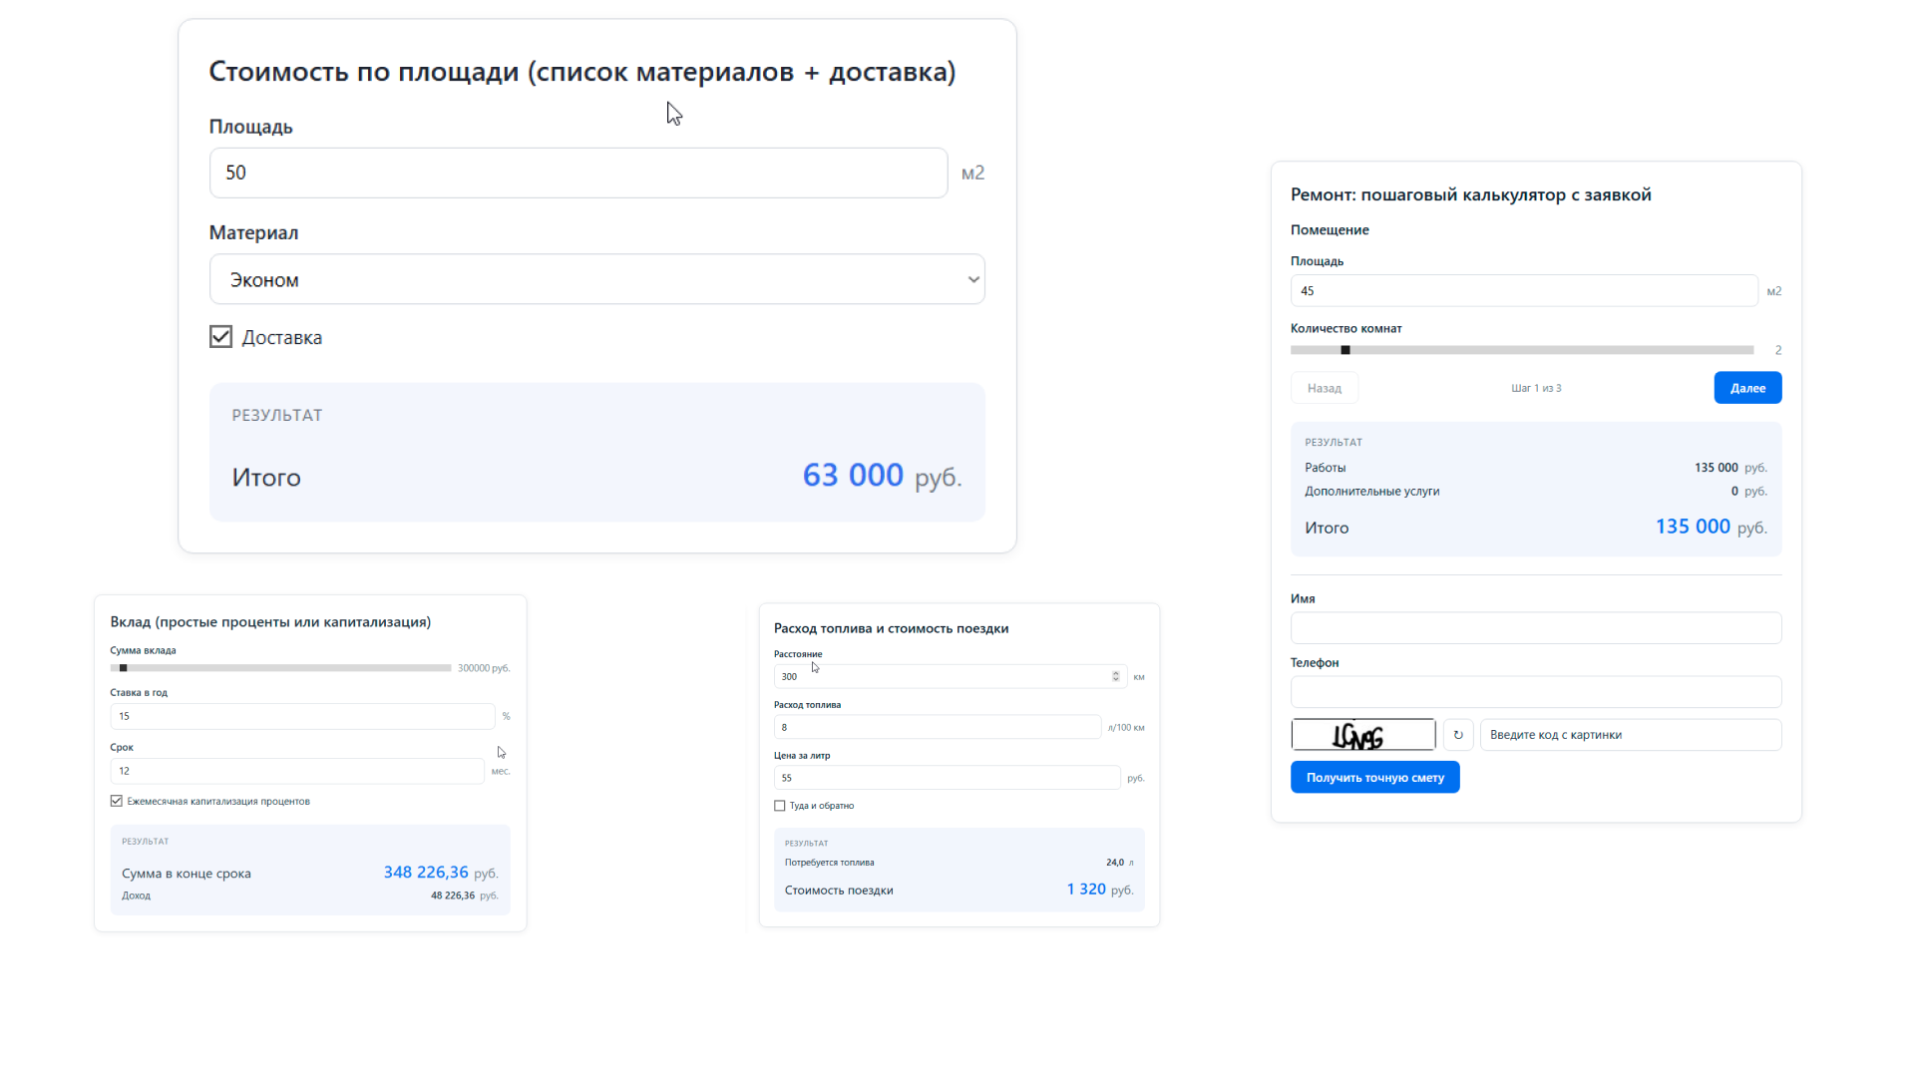The height and width of the screenshot is (1077, 1915).
Task: Adjust the Сумма вклада slider
Action: [281, 668]
